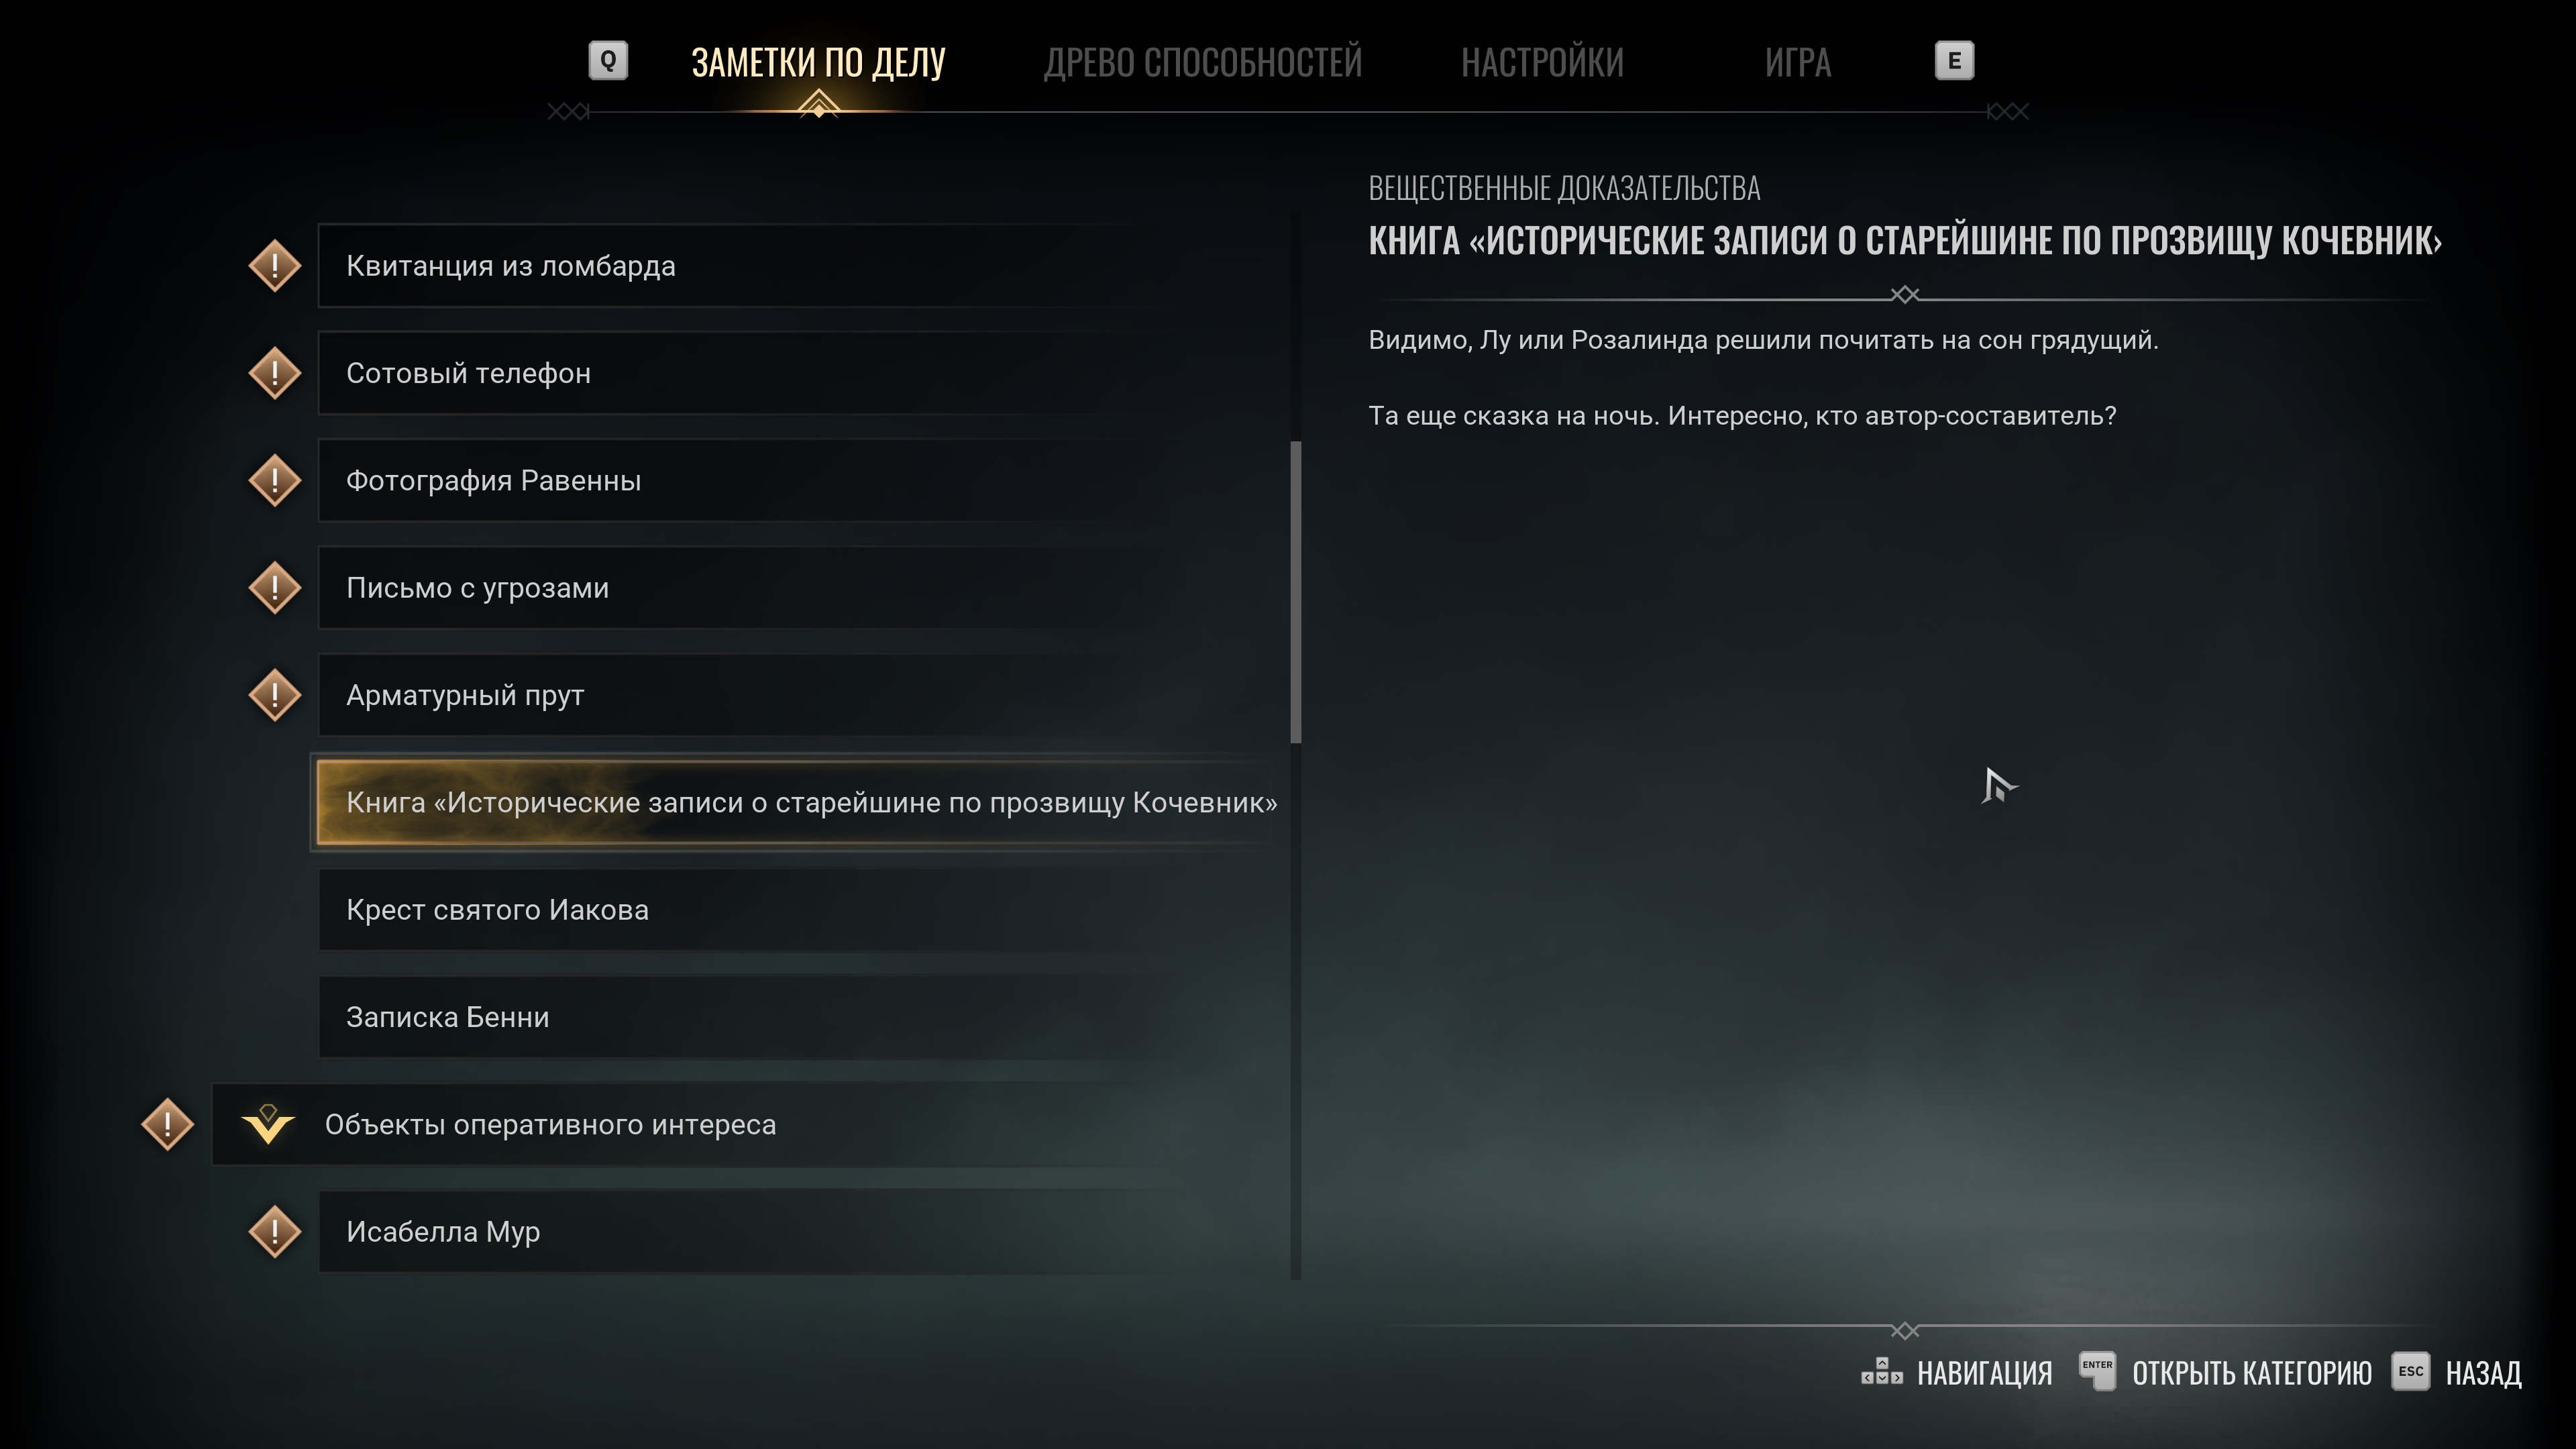Click the alert icon beside Исабелла Мур
This screenshot has width=2576, height=1449.
[275, 1231]
